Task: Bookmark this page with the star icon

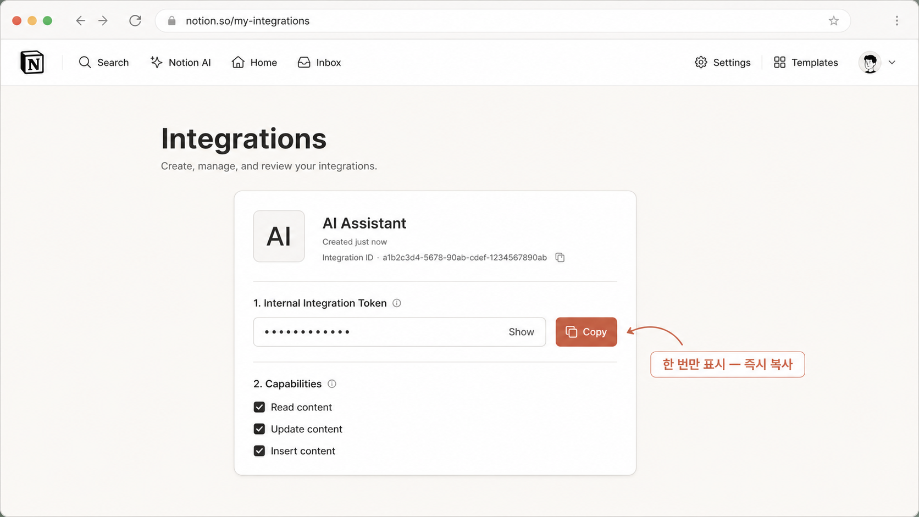Action: click(834, 21)
